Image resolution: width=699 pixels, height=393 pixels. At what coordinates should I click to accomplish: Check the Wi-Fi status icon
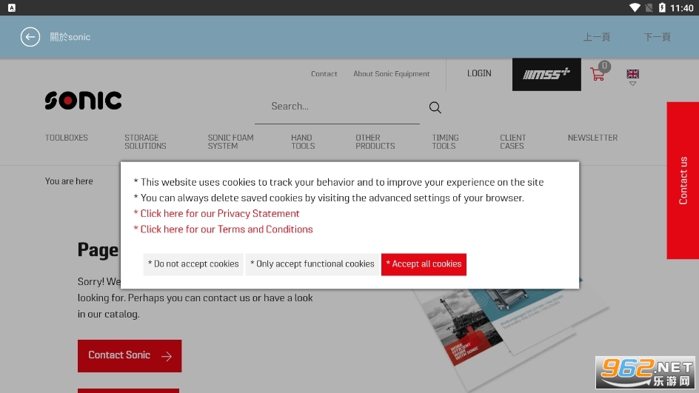coord(635,7)
